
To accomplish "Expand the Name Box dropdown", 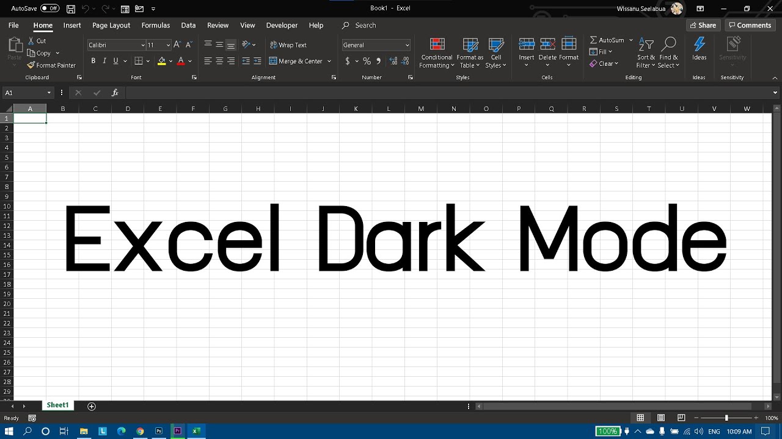I will click(x=49, y=93).
